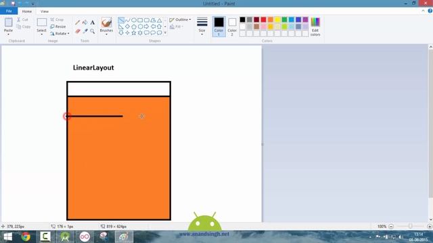Choose the Rounded rectangle shape
Screen dimensions: 433x243
(147, 20)
